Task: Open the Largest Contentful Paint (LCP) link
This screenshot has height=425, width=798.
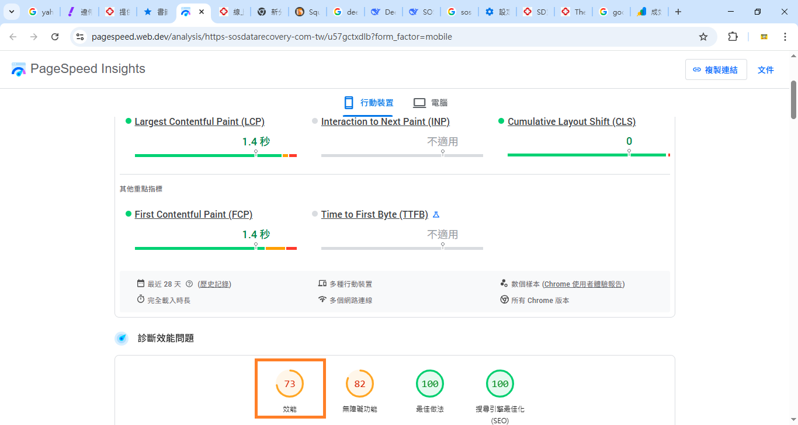Action: coord(199,121)
